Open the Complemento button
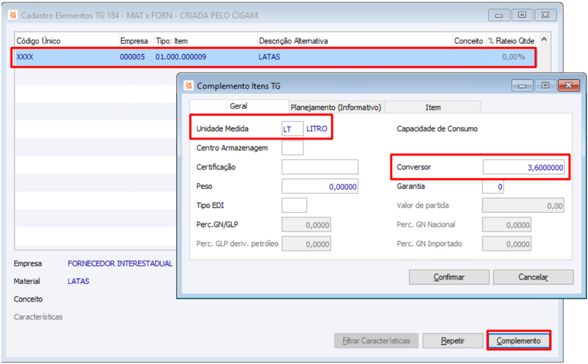This screenshot has height=364, width=588. (518, 341)
